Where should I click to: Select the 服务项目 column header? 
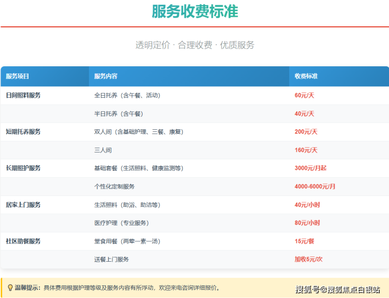pos(18,76)
